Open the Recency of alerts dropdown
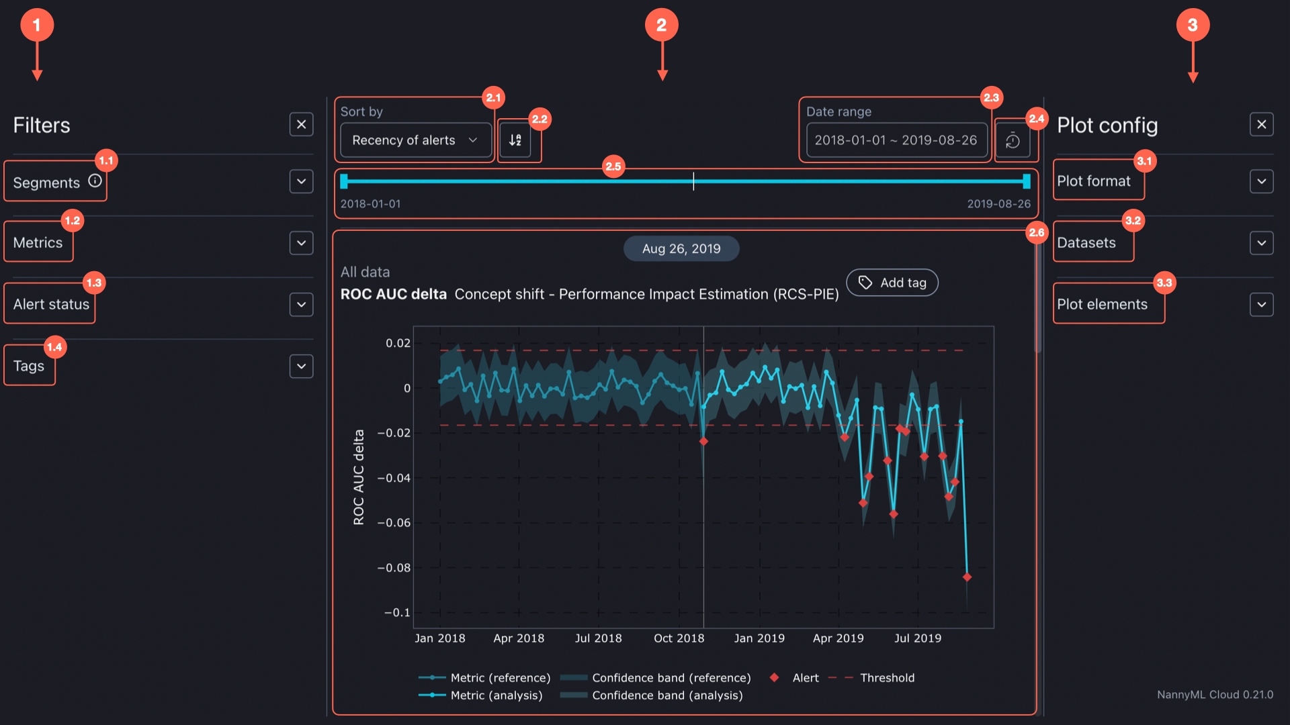Screen dimensions: 1290x725 click(x=415, y=140)
